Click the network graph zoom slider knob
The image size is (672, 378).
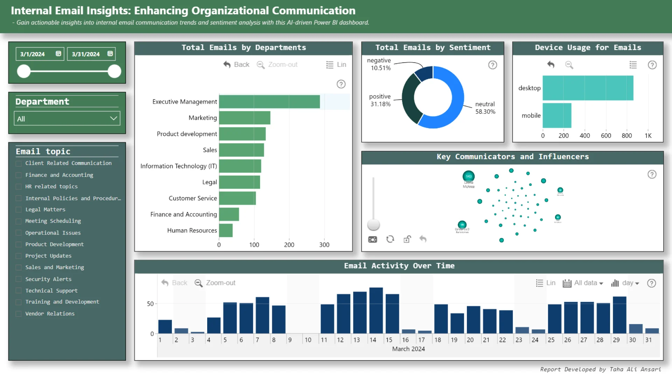(x=373, y=224)
